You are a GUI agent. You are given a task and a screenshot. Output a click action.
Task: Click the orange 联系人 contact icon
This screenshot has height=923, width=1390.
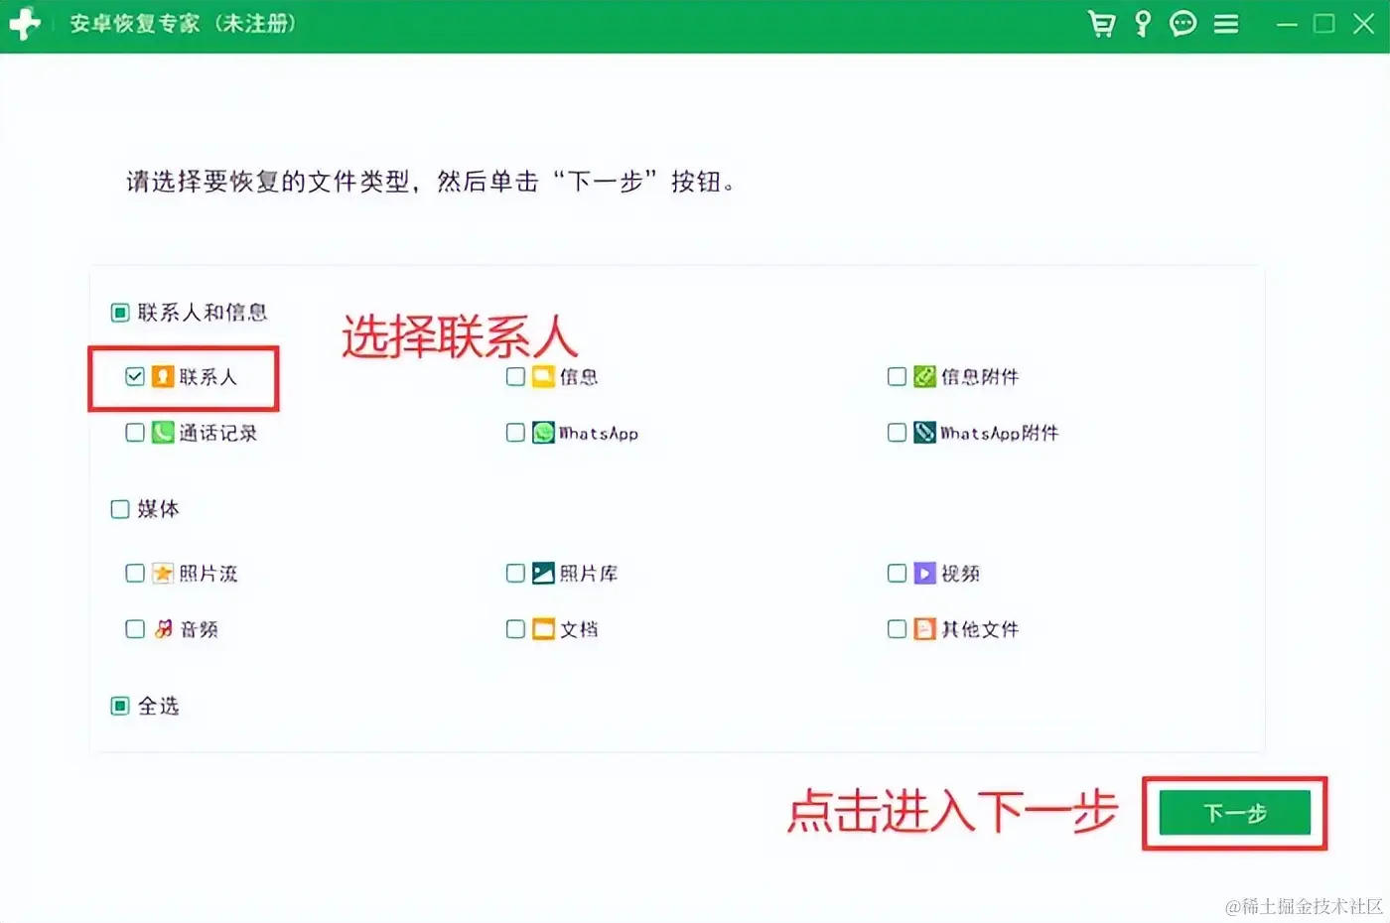click(x=163, y=377)
